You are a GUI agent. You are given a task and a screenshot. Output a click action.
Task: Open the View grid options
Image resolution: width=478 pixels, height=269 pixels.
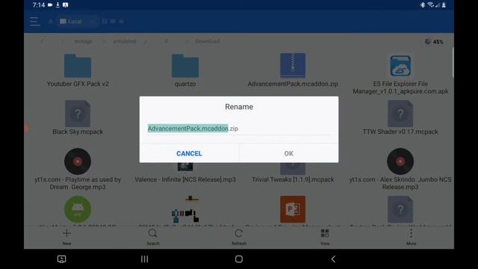coord(325,237)
